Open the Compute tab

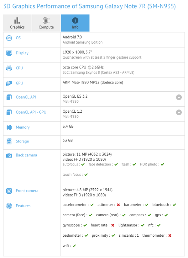46,23
